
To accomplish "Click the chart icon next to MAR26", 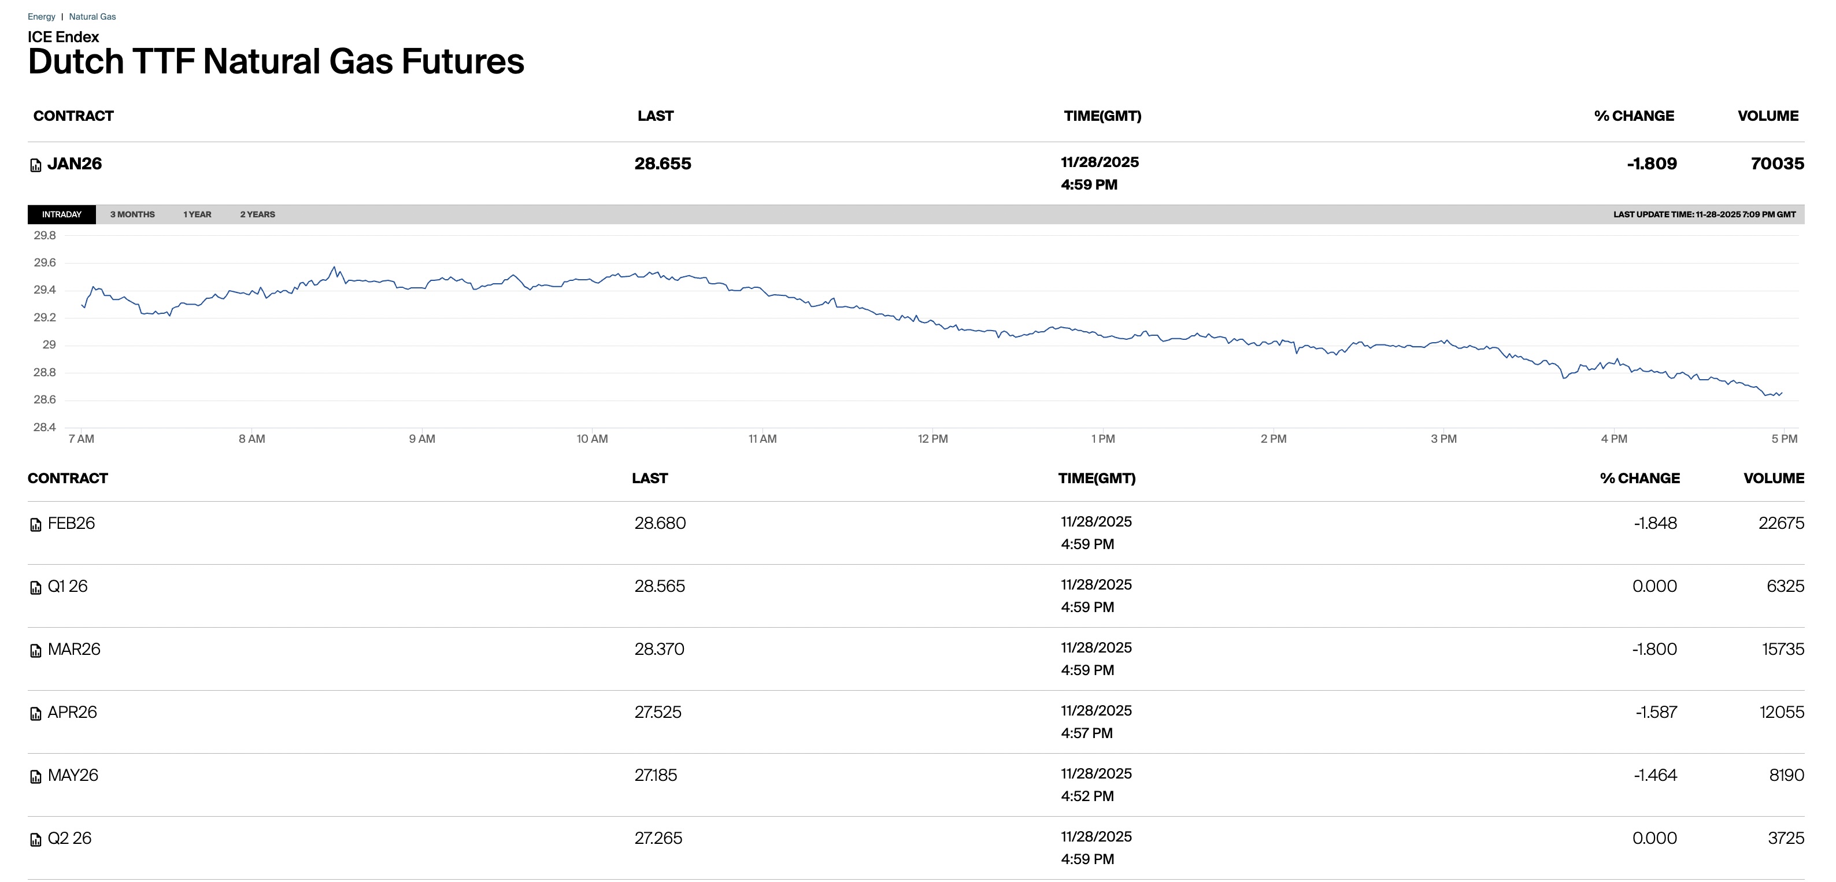I will pyautogui.click(x=36, y=650).
